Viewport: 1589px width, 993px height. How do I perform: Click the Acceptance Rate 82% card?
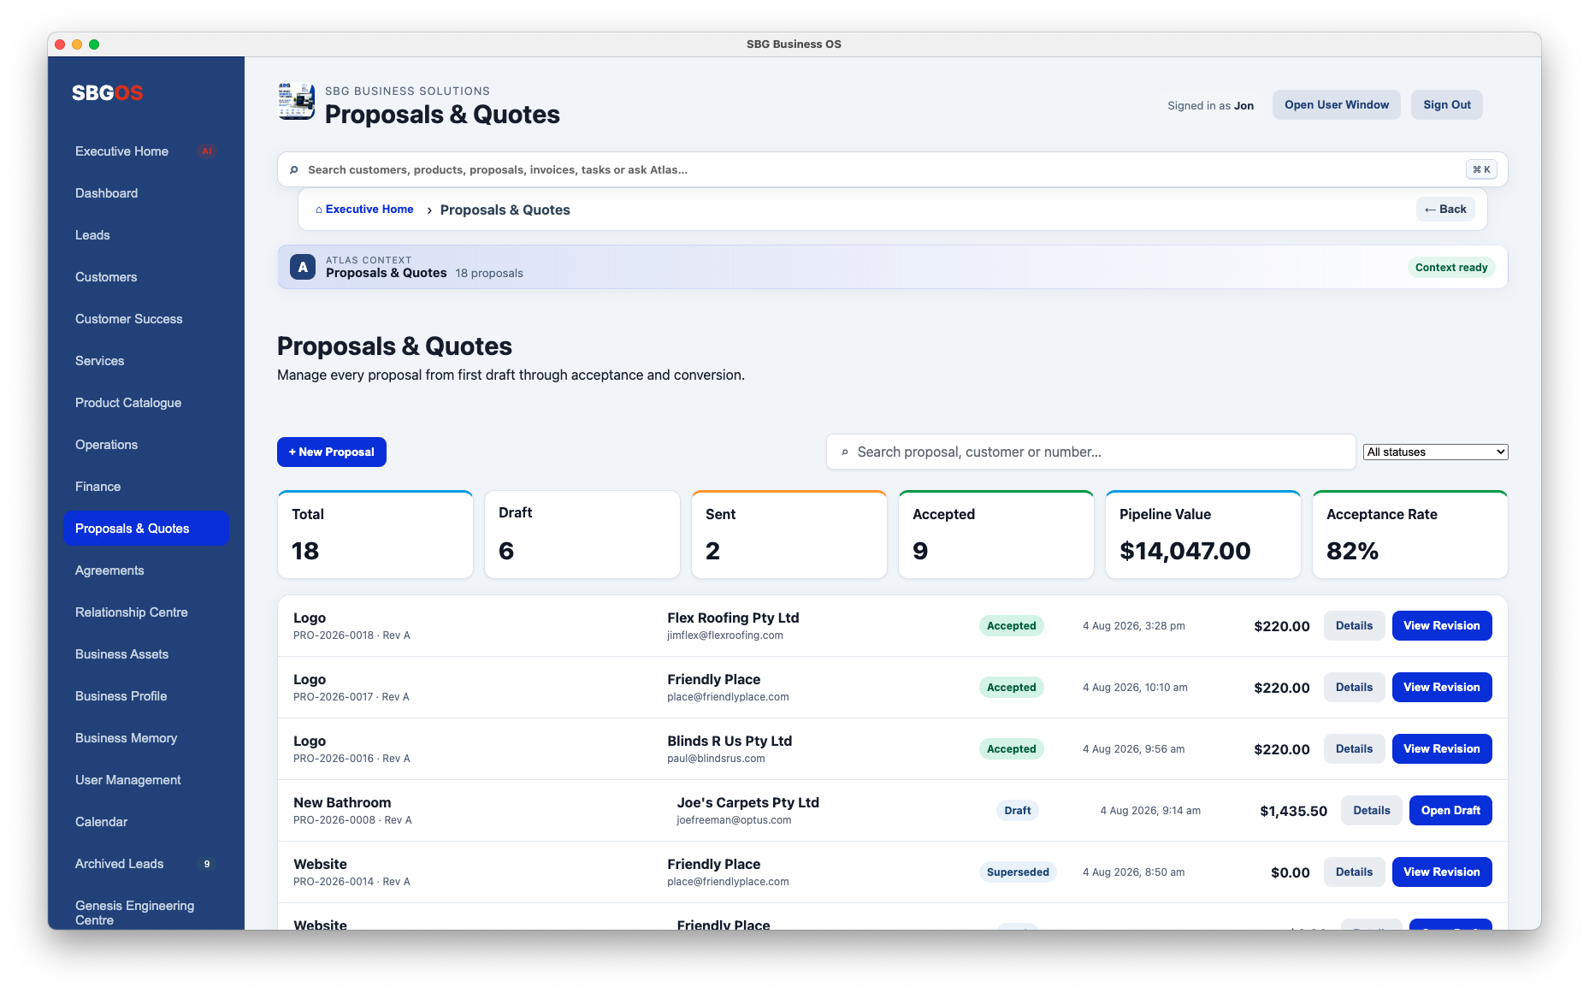(1409, 535)
